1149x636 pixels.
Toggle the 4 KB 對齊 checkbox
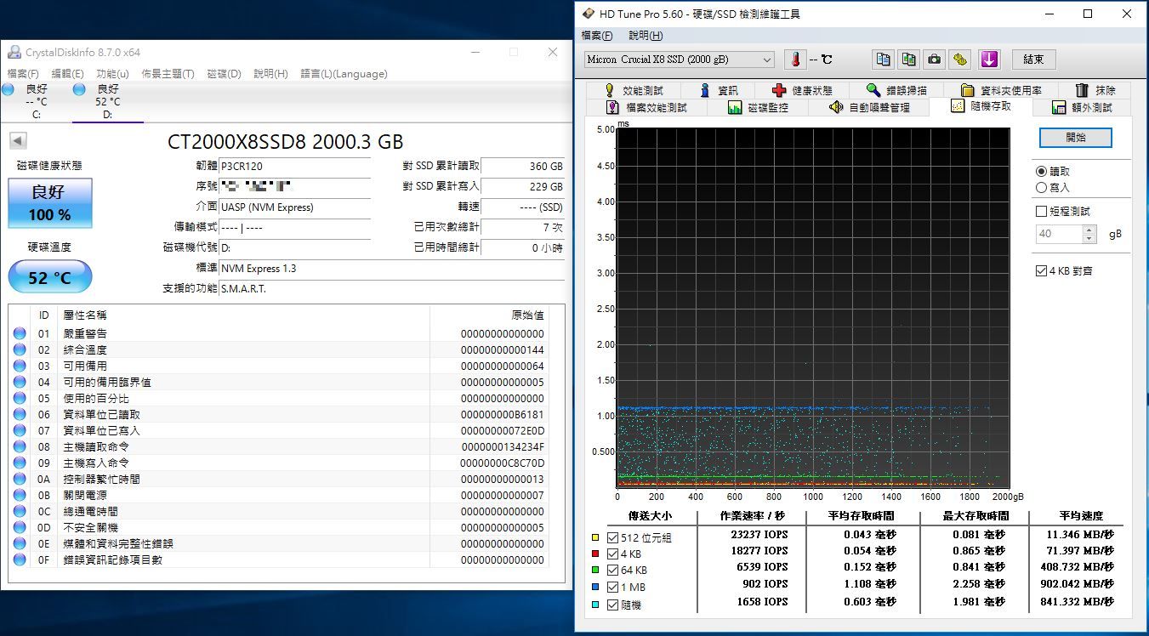[1064, 271]
